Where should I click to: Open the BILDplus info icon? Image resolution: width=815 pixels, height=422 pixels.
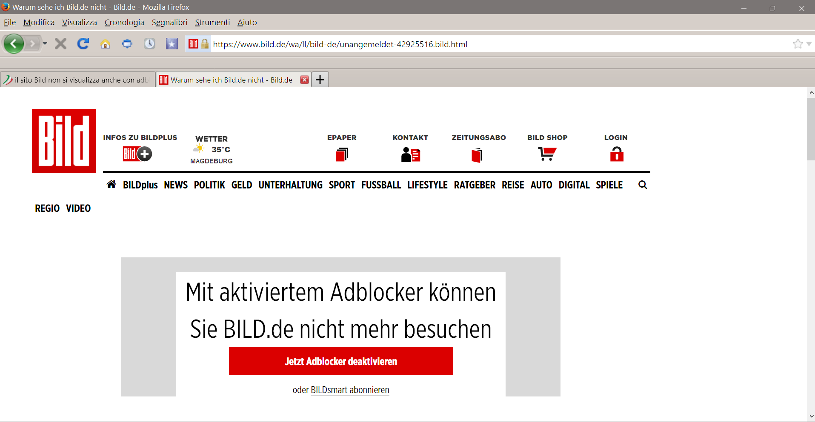pyautogui.click(x=137, y=154)
